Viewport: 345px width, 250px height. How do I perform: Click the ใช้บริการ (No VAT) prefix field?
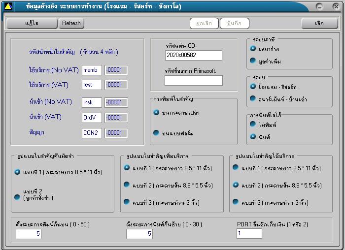click(92, 70)
